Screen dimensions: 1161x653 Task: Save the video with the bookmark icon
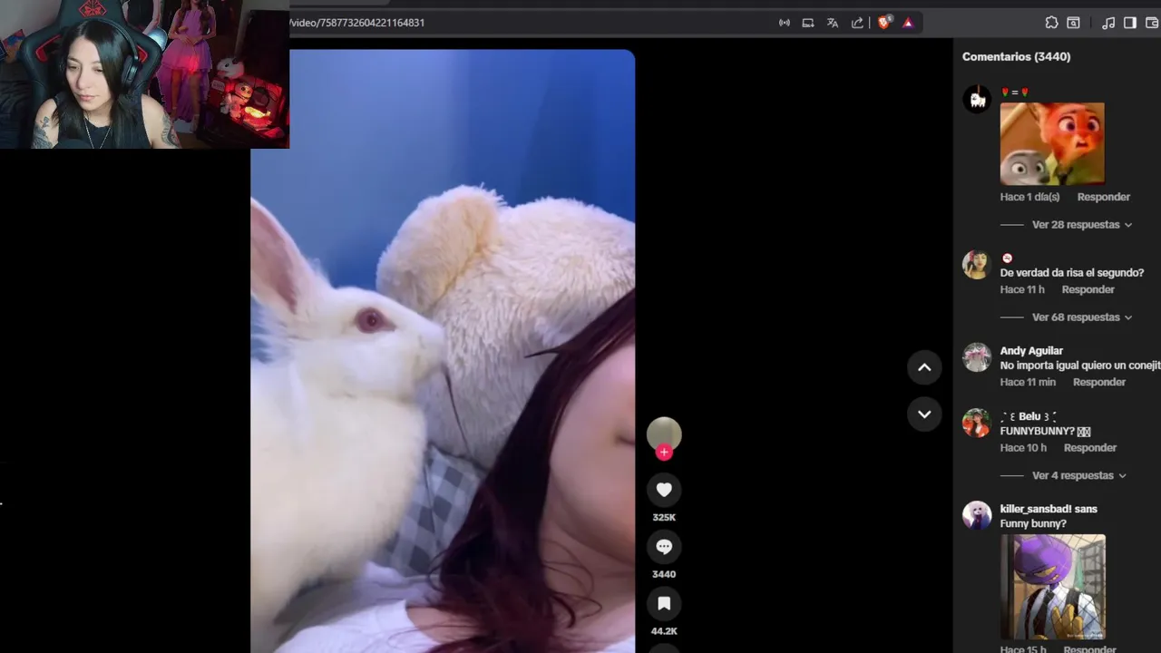point(664,604)
